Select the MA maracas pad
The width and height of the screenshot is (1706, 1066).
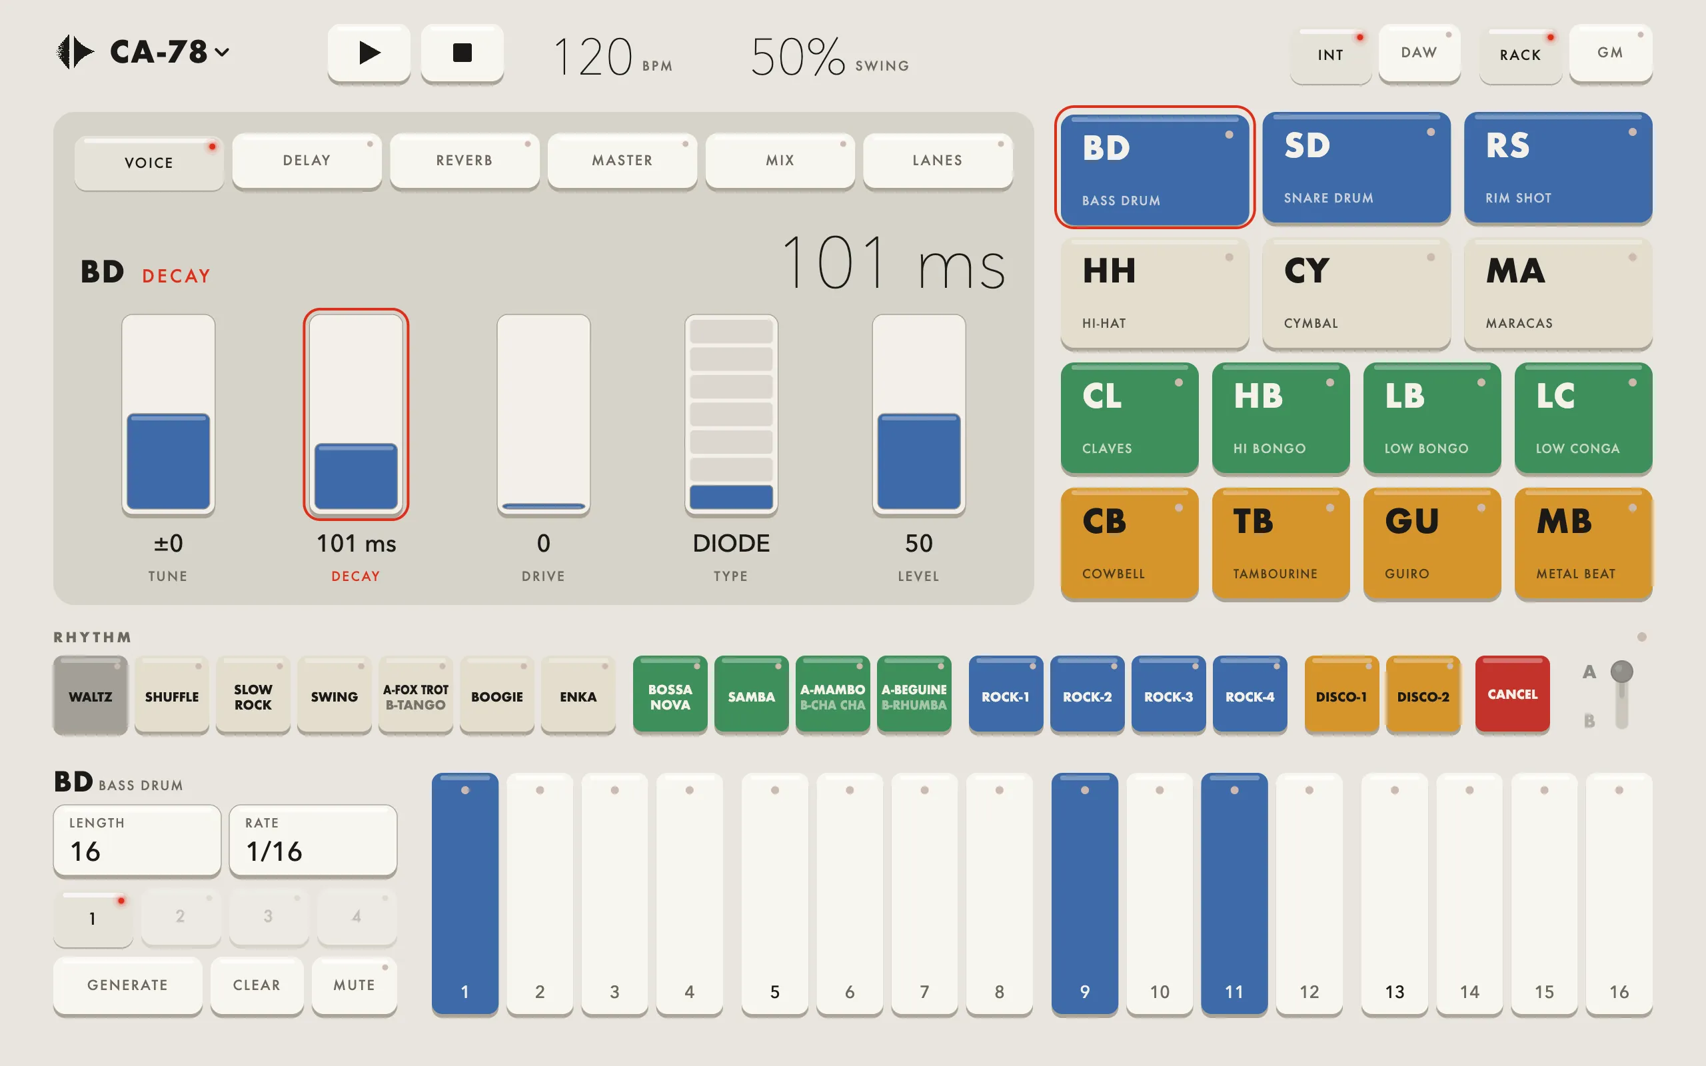tap(1558, 292)
